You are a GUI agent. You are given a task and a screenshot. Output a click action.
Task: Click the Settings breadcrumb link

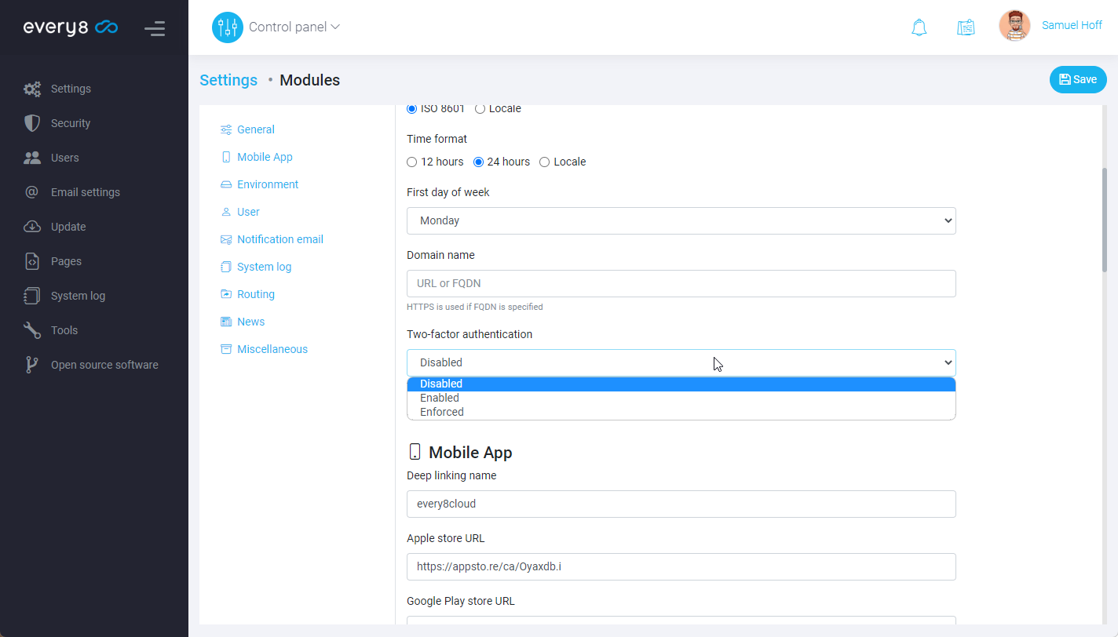tap(228, 80)
